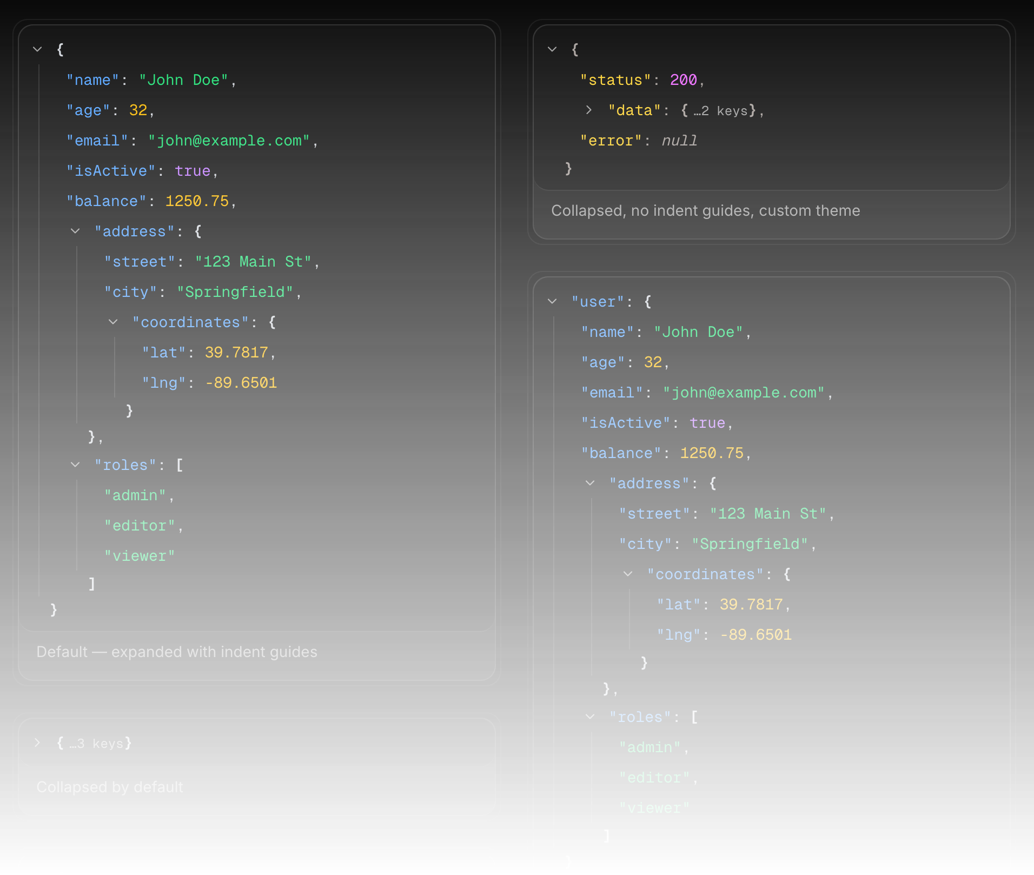
Task: Click the 1250.75 balance value under "user"
Action: 712,453
